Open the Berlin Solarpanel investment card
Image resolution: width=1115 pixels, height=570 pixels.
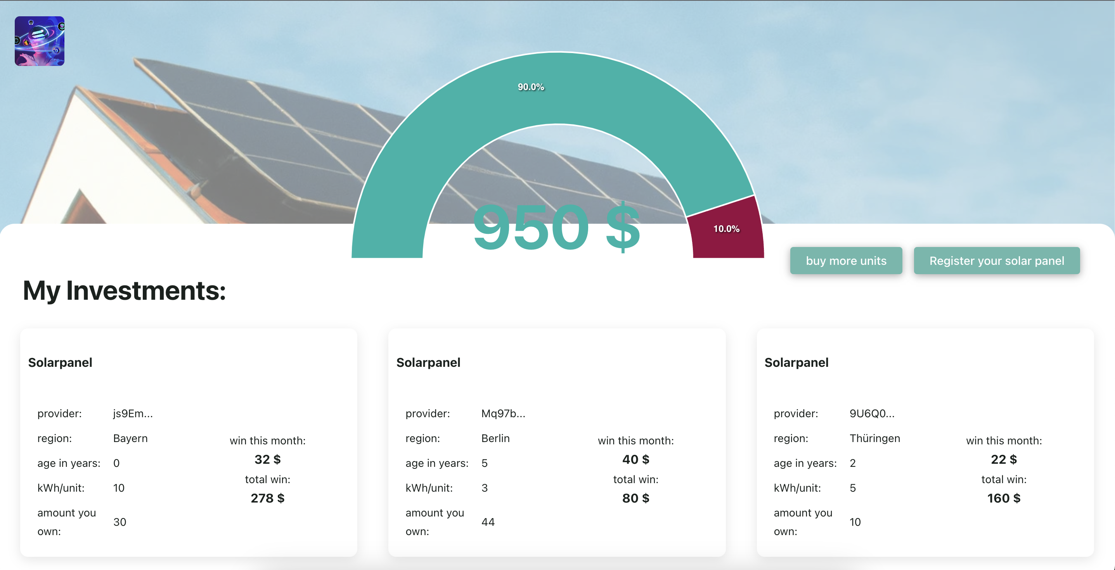coord(557,442)
